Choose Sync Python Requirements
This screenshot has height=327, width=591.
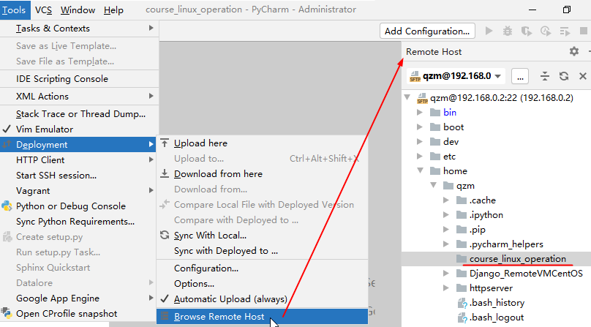click(79, 222)
